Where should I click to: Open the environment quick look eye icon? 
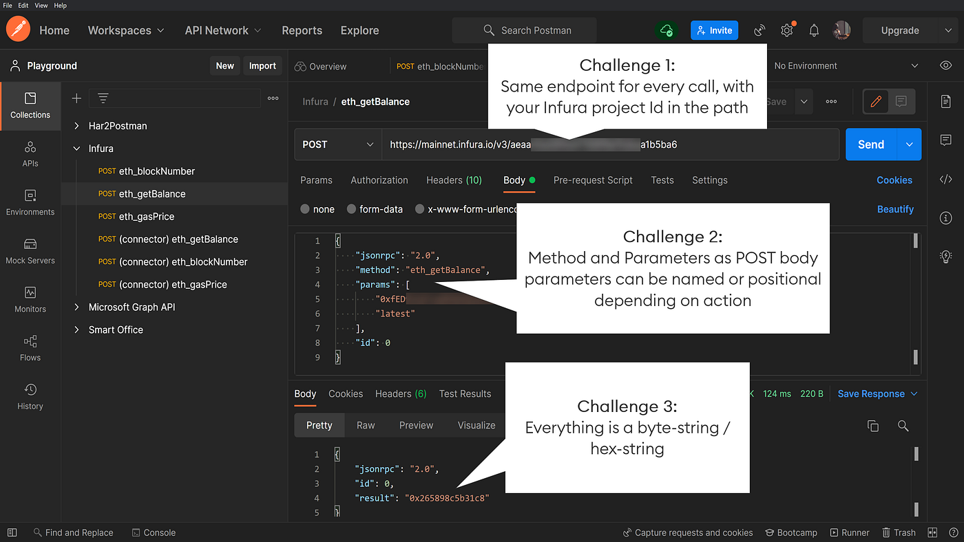(945, 66)
